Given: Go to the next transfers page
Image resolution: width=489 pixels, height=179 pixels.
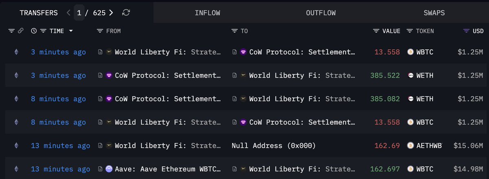Looking at the screenshot, I should tap(111, 13).
